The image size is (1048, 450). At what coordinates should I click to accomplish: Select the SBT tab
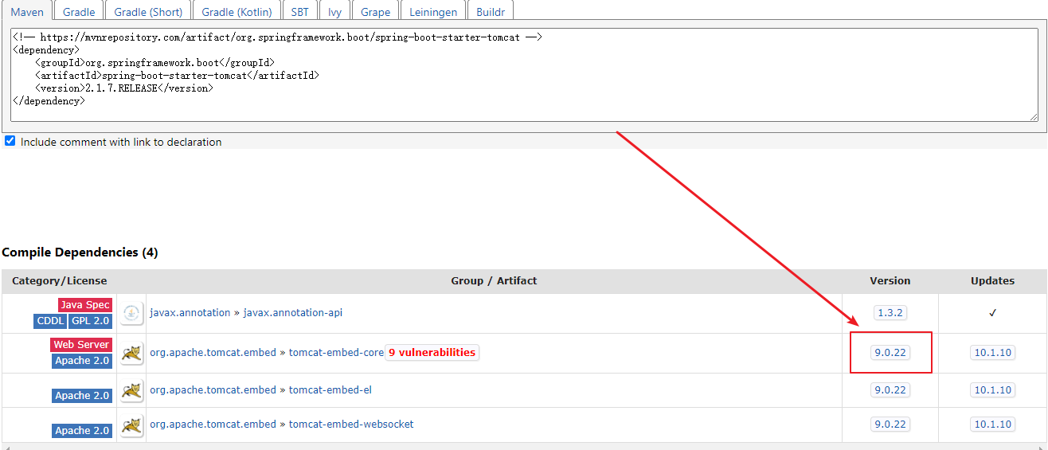click(x=299, y=11)
